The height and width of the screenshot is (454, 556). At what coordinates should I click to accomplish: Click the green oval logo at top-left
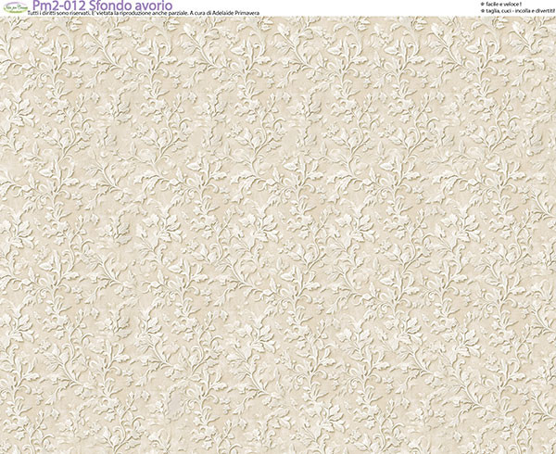(15, 6)
